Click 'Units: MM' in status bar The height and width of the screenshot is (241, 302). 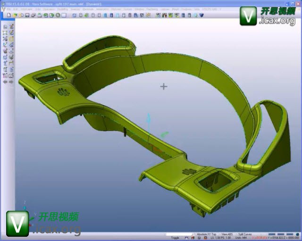241,238
